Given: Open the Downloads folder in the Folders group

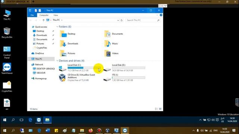Looking at the screenshot, I should (69, 44).
